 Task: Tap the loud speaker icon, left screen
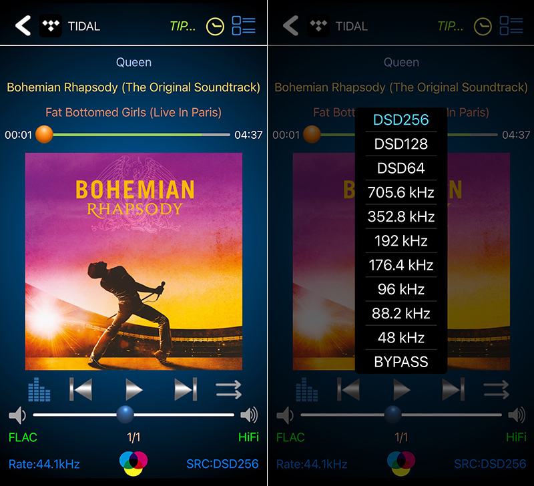pos(249,415)
